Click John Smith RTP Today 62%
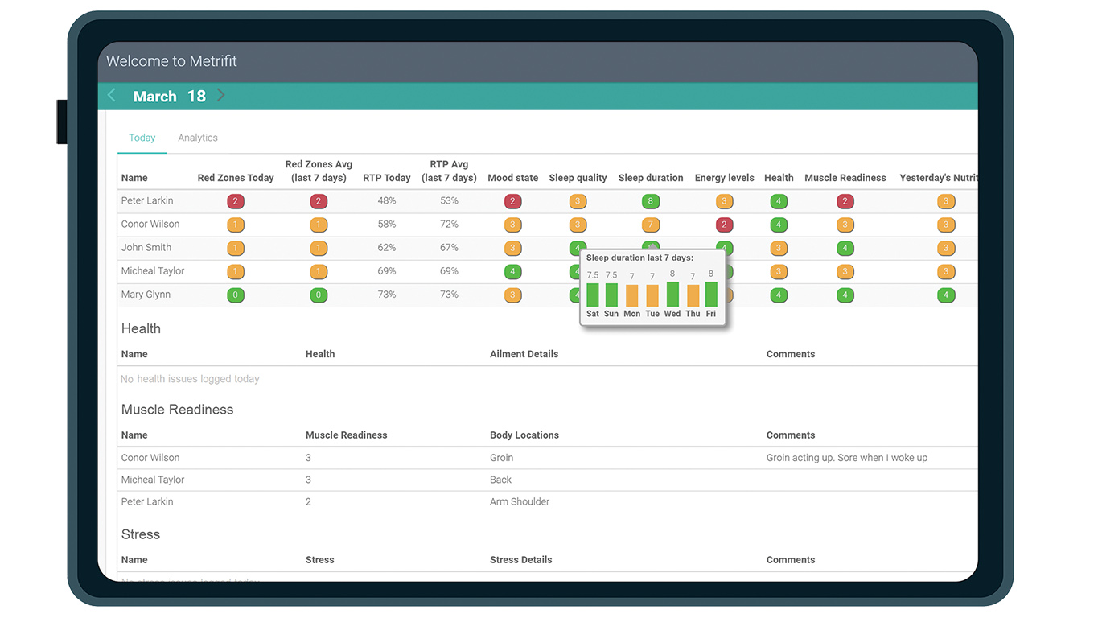This screenshot has height=618, width=1098. (x=387, y=247)
